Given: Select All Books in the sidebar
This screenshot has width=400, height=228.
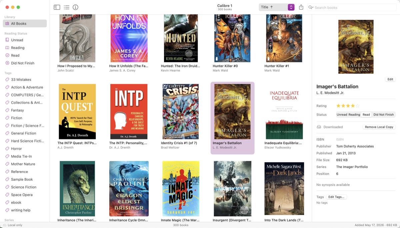Looking at the screenshot, I should tap(25, 24).
